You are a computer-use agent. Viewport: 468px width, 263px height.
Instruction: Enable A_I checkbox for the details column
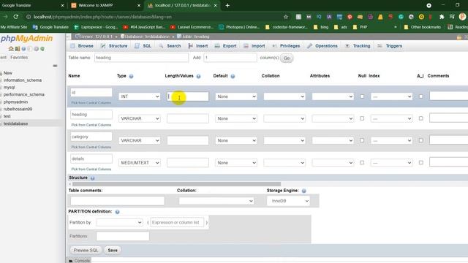click(421, 162)
